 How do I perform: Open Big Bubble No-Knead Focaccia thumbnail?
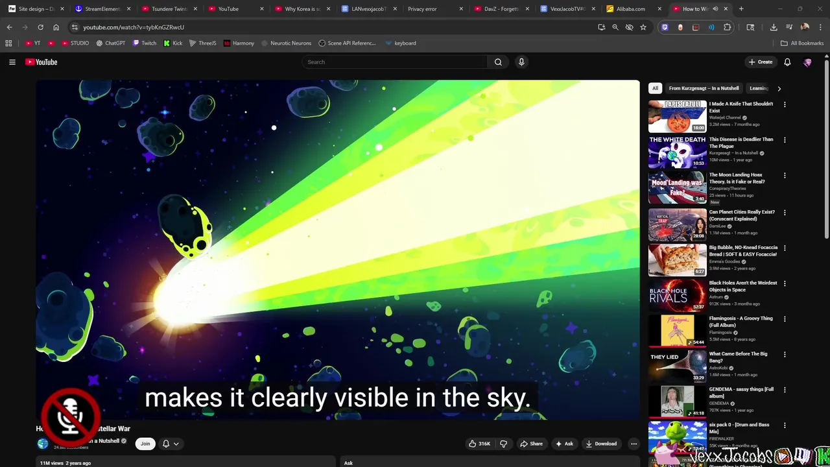coord(677,259)
